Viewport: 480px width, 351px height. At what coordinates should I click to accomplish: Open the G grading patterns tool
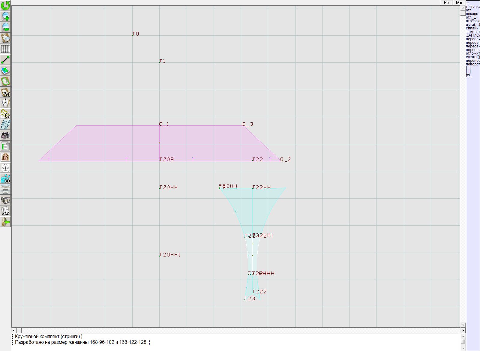point(5,114)
